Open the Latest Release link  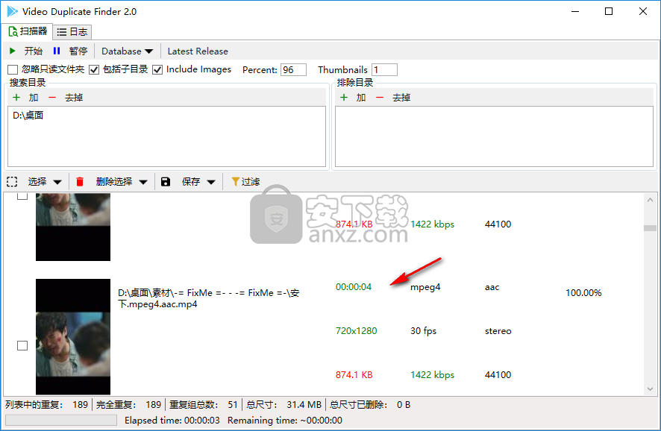coord(198,51)
